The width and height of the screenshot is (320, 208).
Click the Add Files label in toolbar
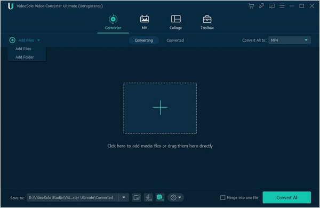(26, 40)
